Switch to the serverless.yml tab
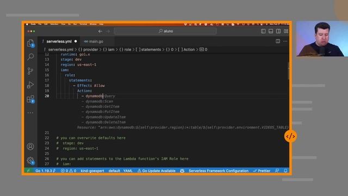 pyautogui.click(x=59, y=41)
